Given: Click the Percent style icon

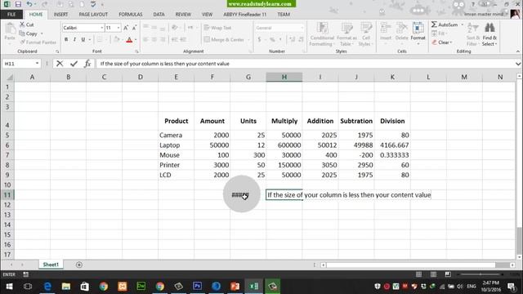Looking at the screenshot, I should (272, 40).
